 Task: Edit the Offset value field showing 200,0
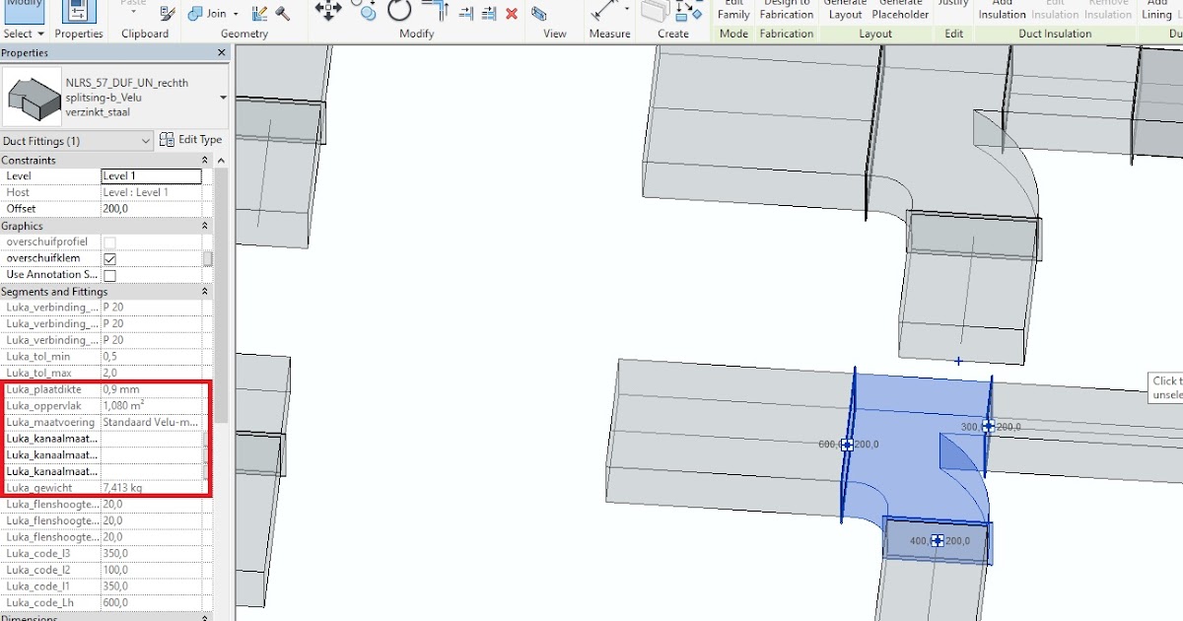point(151,208)
